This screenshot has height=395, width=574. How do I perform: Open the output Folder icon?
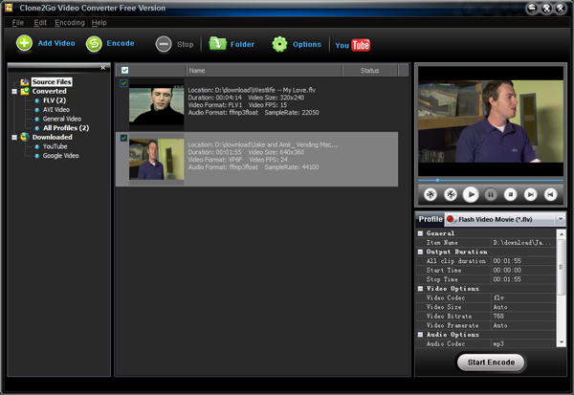click(218, 44)
